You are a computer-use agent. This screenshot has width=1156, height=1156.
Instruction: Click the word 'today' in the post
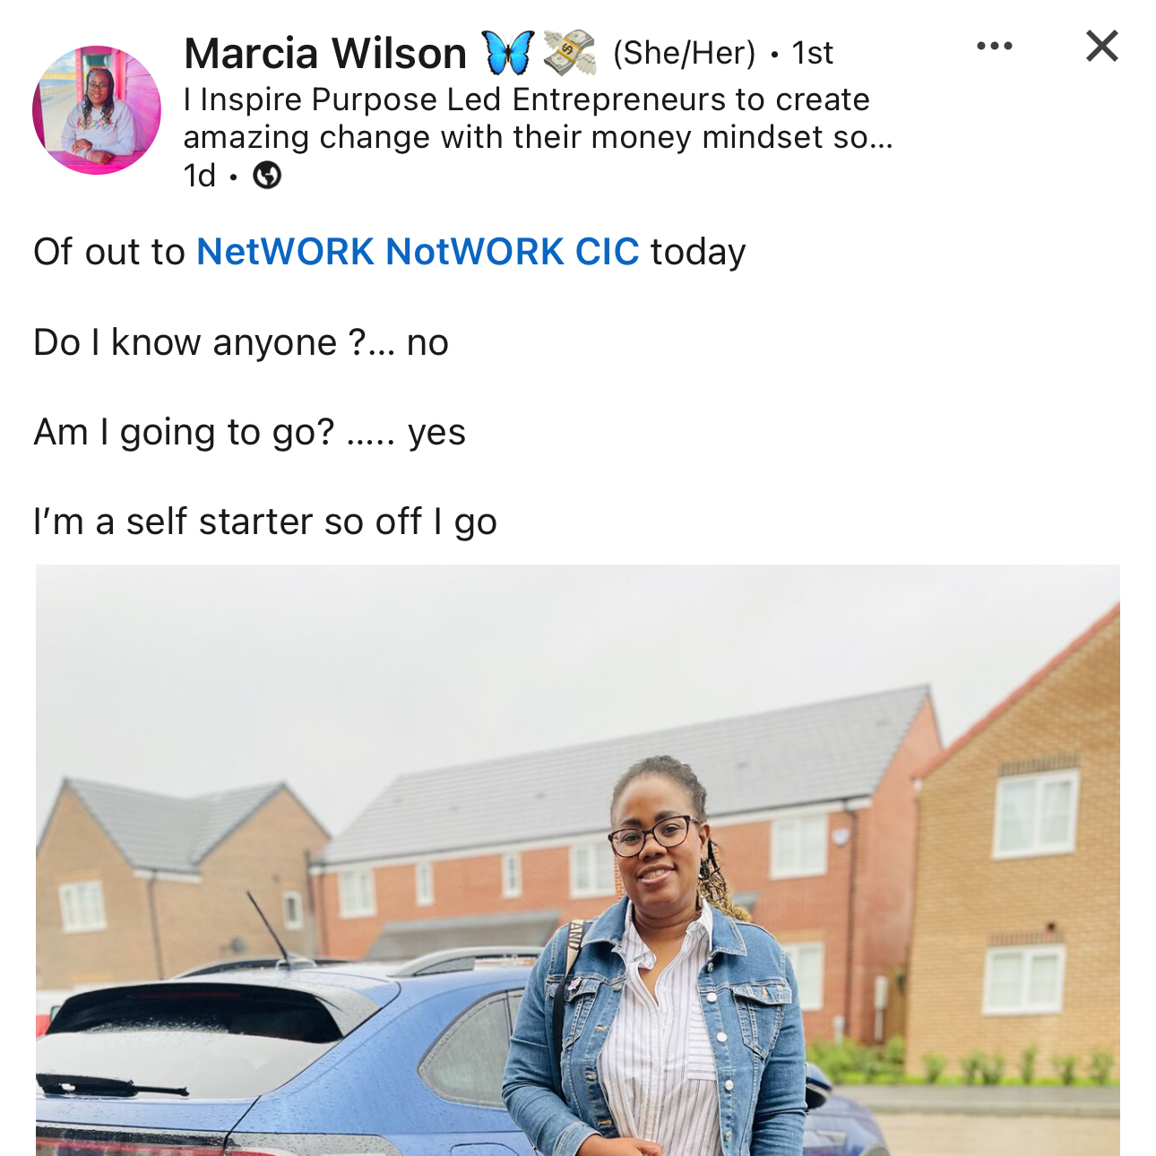[x=698, y=252]
